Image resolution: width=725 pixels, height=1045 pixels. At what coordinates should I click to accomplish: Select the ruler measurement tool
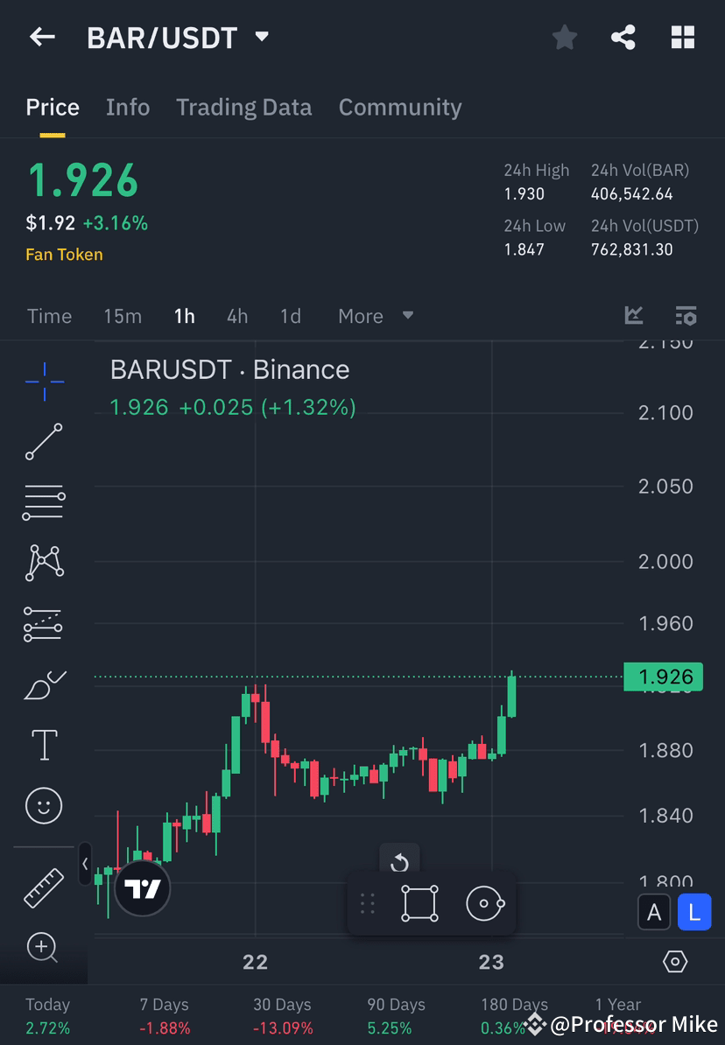[x=44, y=887]
